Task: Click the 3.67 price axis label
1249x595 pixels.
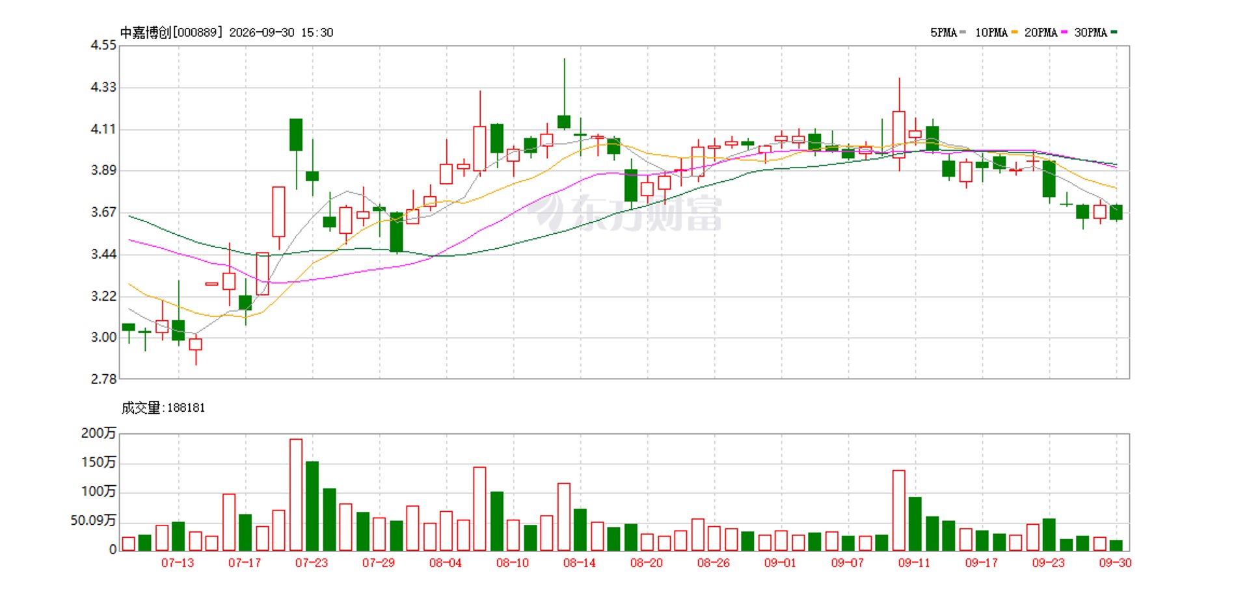Action: pos(103,212)
